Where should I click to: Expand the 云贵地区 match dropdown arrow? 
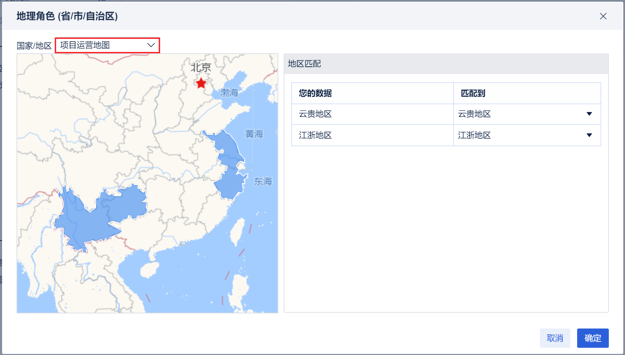[x=589, y=114]
